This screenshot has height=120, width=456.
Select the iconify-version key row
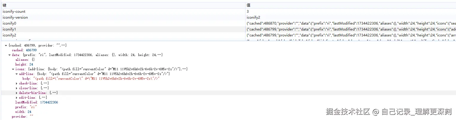tap(15, 17)
